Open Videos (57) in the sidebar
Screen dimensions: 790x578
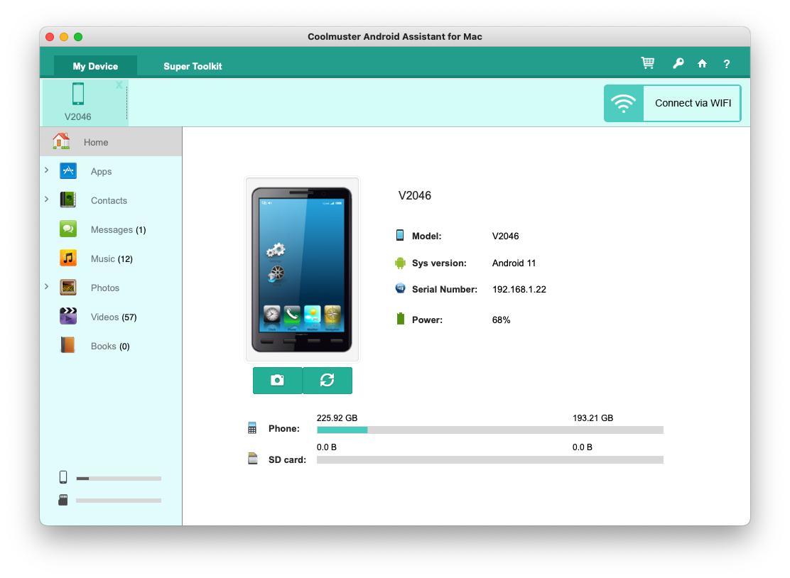click(x=111, y=317)
